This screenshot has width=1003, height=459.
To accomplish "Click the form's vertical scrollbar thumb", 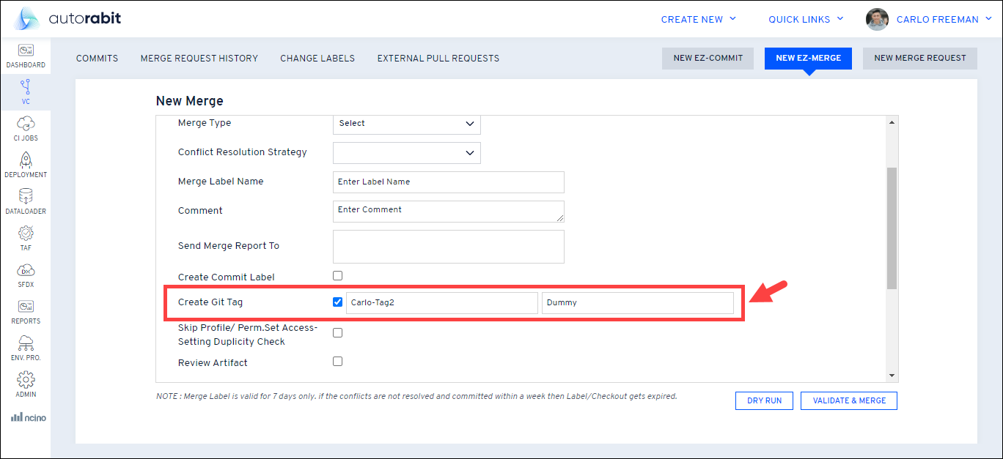I will (892, 227).
